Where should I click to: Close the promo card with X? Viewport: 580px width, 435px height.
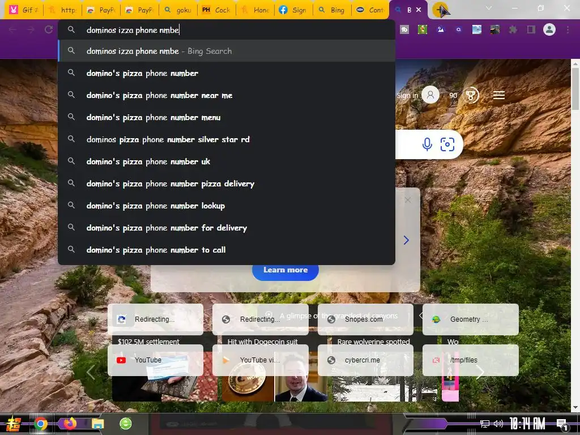point(408,200)
